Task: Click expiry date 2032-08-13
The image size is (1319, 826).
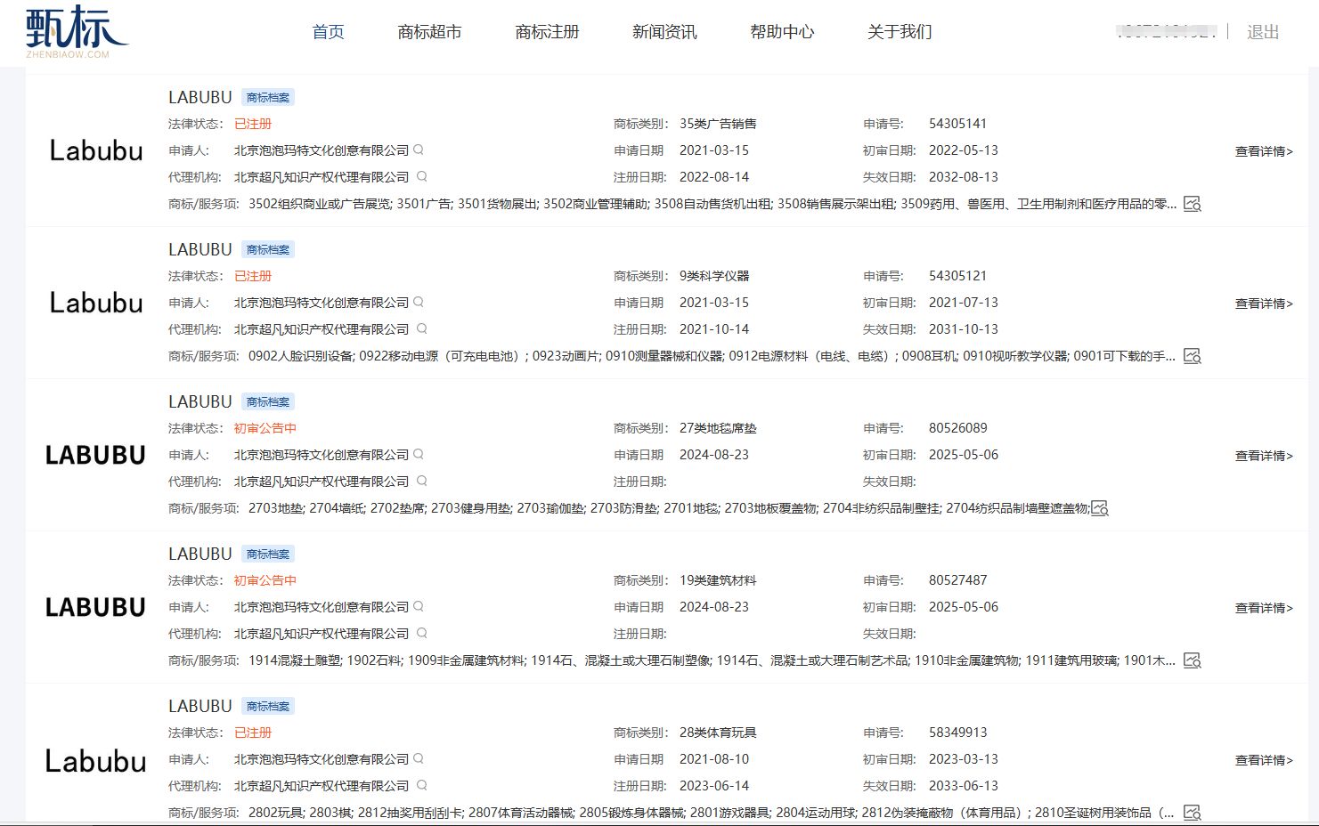Action: coord(964,177)
